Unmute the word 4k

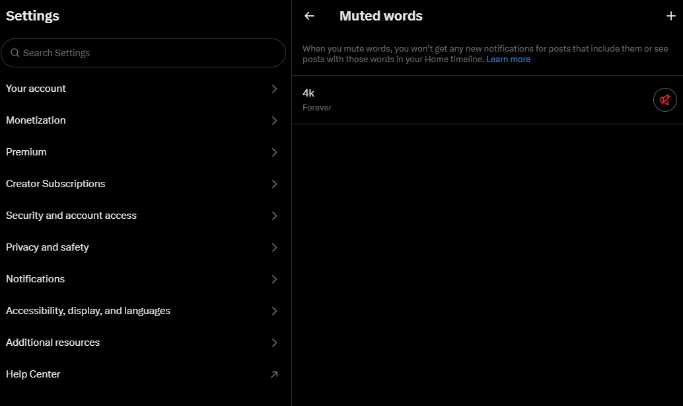click(665, 100)
